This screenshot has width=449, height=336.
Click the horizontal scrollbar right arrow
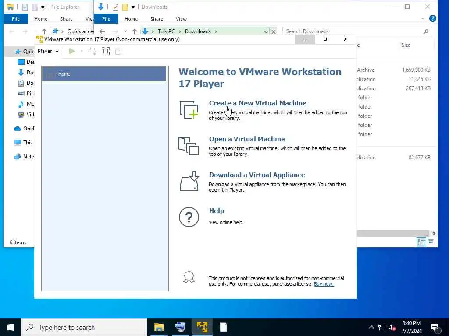(434, 234)
